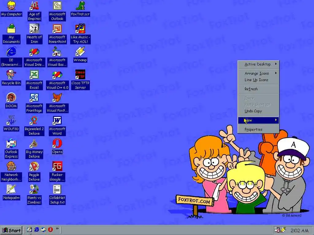This screenshot has height=235, width=314.
Task: Expand the Arrange Icons submenu
Action: point(258,73)
